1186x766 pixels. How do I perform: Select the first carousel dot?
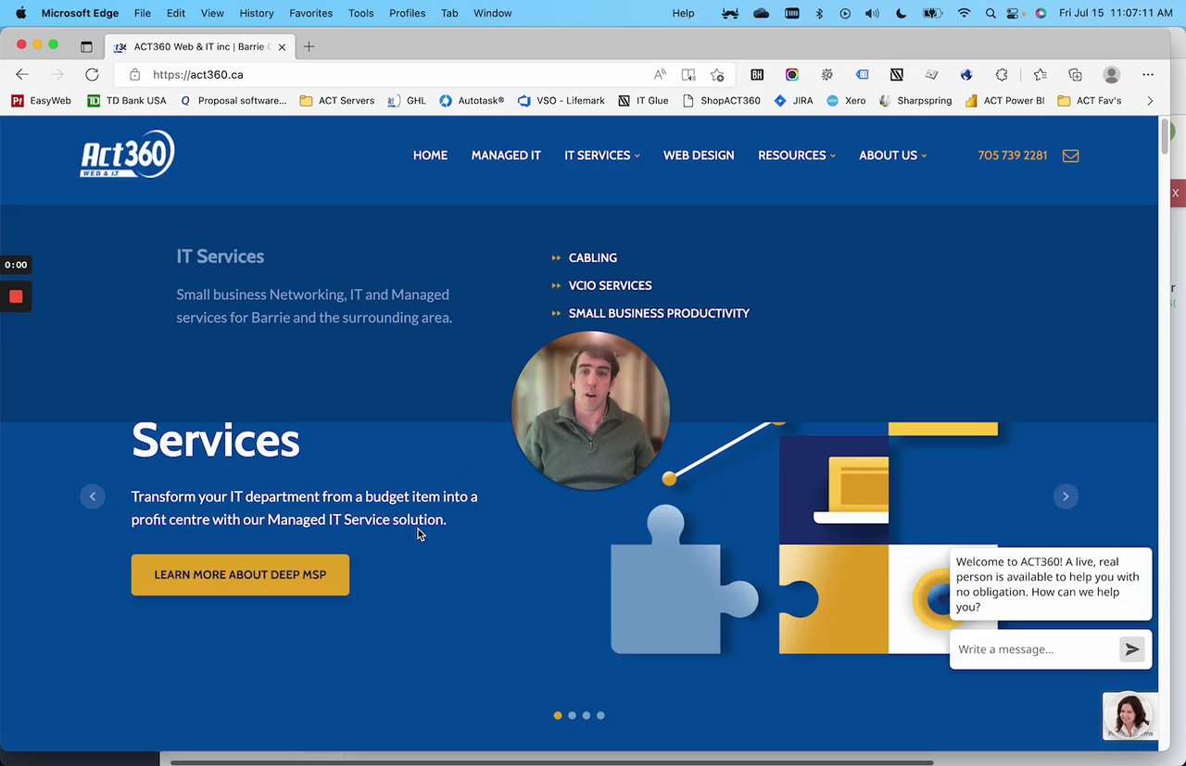click(x=558, y=715)
